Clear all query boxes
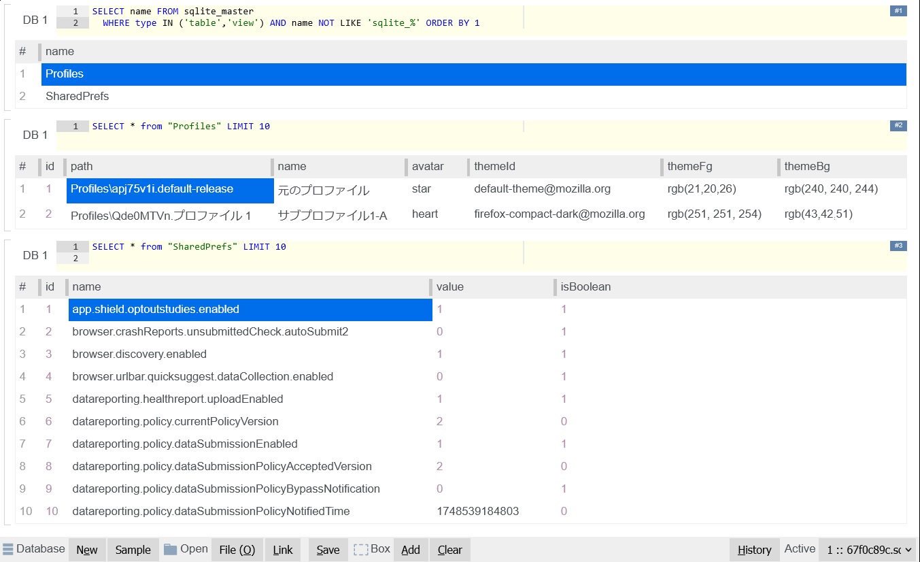Screen dimensions: 920x562 tap(449, 550)
